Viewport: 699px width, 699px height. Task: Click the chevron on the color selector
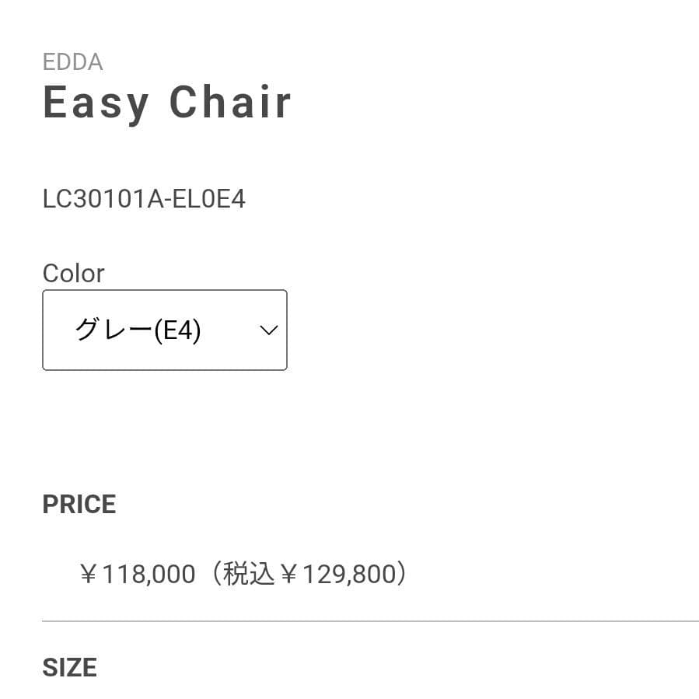coord(267,330)
